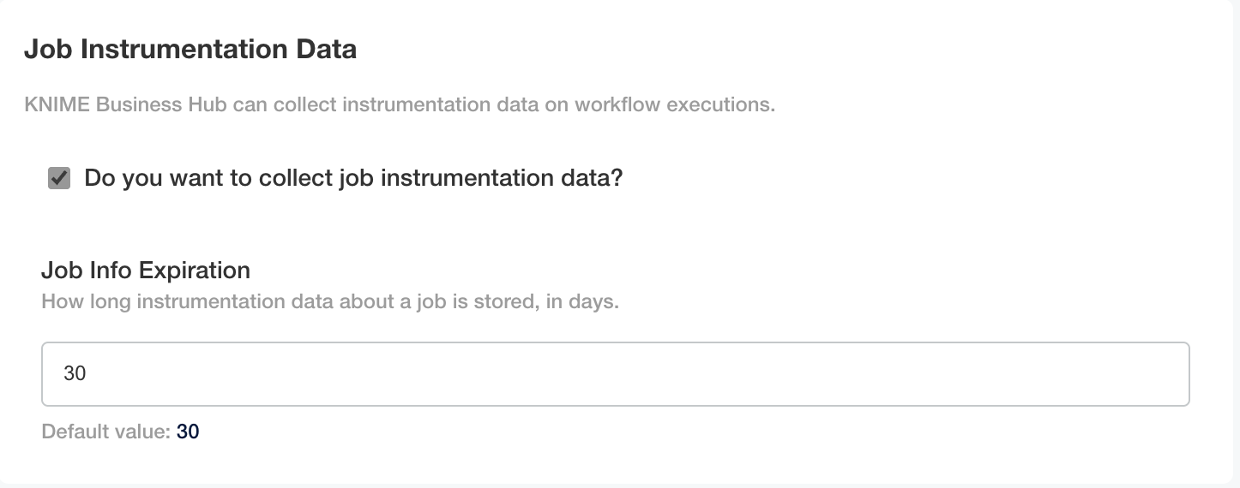Click the blue default value 30 link
The height and width of the screenshot is (488, 1240).
point(188,431)
